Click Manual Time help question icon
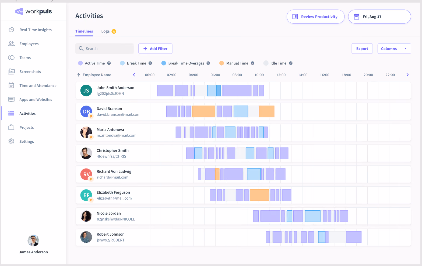The height and width of the screenshot is (266, 422). tap(252, 63)
